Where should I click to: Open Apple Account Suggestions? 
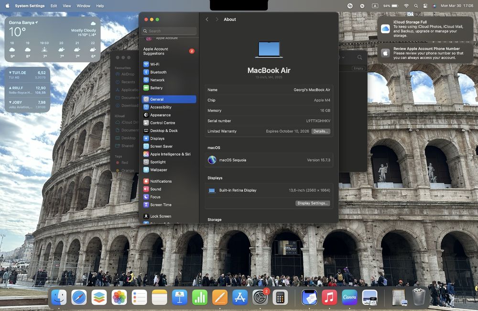click(169, 51)
